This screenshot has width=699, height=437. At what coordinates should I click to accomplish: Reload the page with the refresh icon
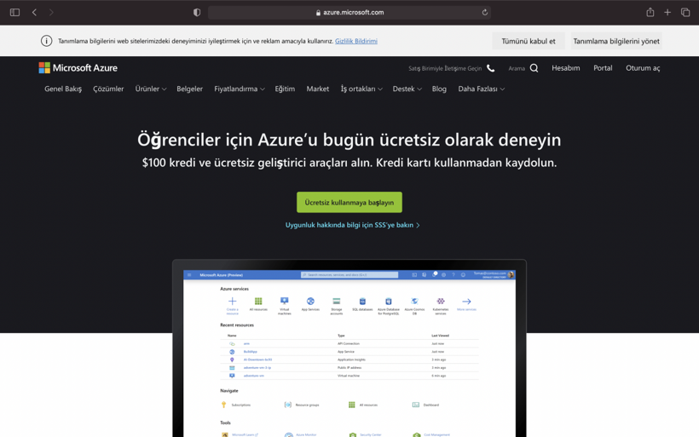tap(484, 13)
